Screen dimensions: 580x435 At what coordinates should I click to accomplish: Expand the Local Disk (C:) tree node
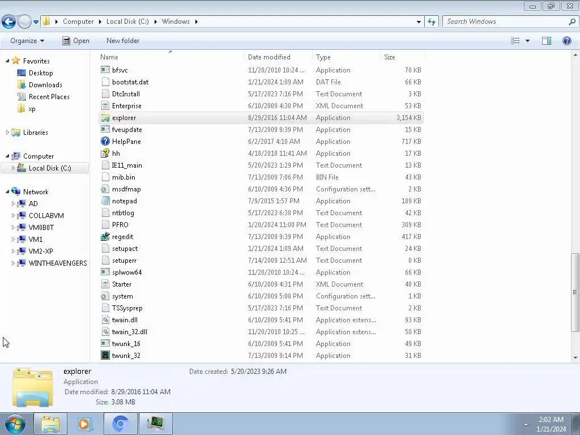[14, 168]
